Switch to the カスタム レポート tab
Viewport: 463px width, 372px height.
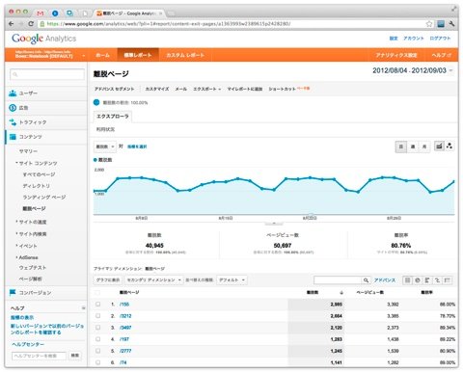coord(185,55)
